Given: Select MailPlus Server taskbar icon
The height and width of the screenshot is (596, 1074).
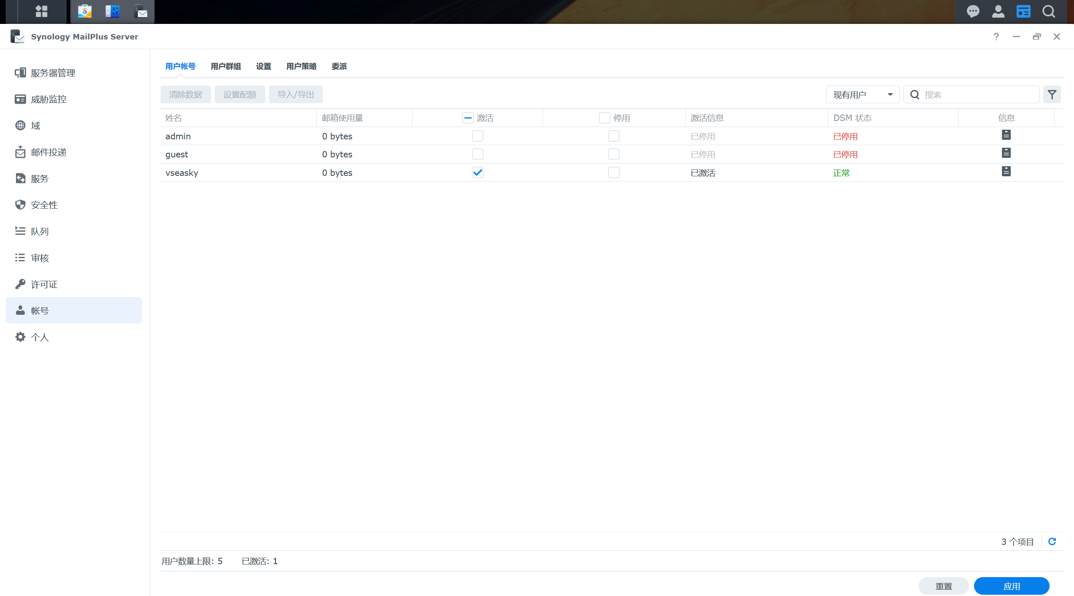Looking at the screenshot, I should 141,11.
